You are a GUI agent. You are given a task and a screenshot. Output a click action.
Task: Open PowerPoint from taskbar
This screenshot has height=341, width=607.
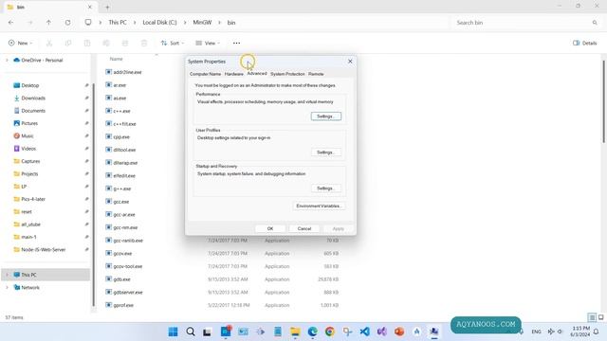[x=399, y=332]
